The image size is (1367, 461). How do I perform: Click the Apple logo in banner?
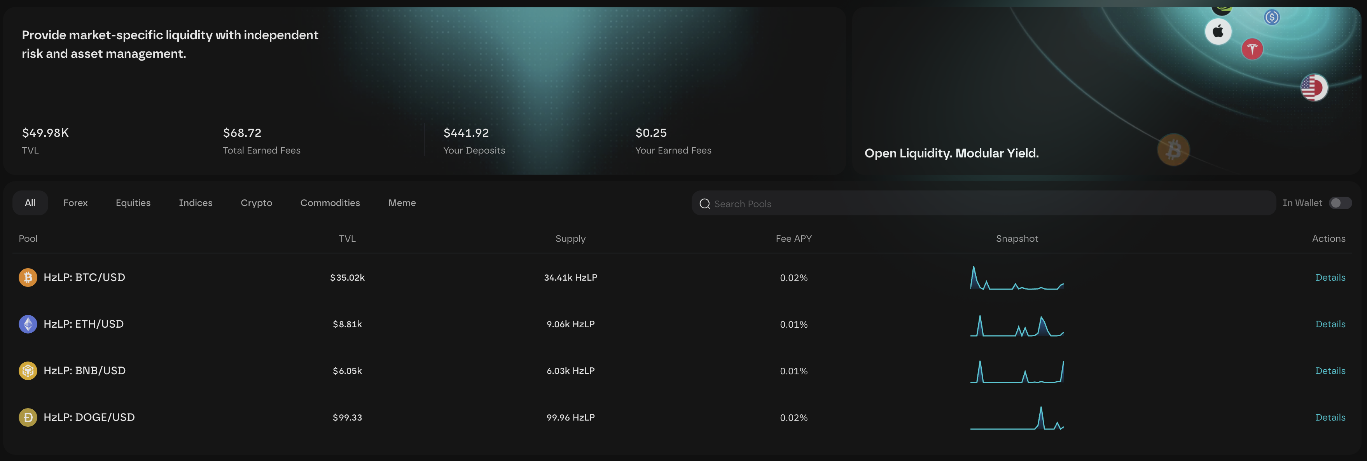click(x=1218, y=31)
